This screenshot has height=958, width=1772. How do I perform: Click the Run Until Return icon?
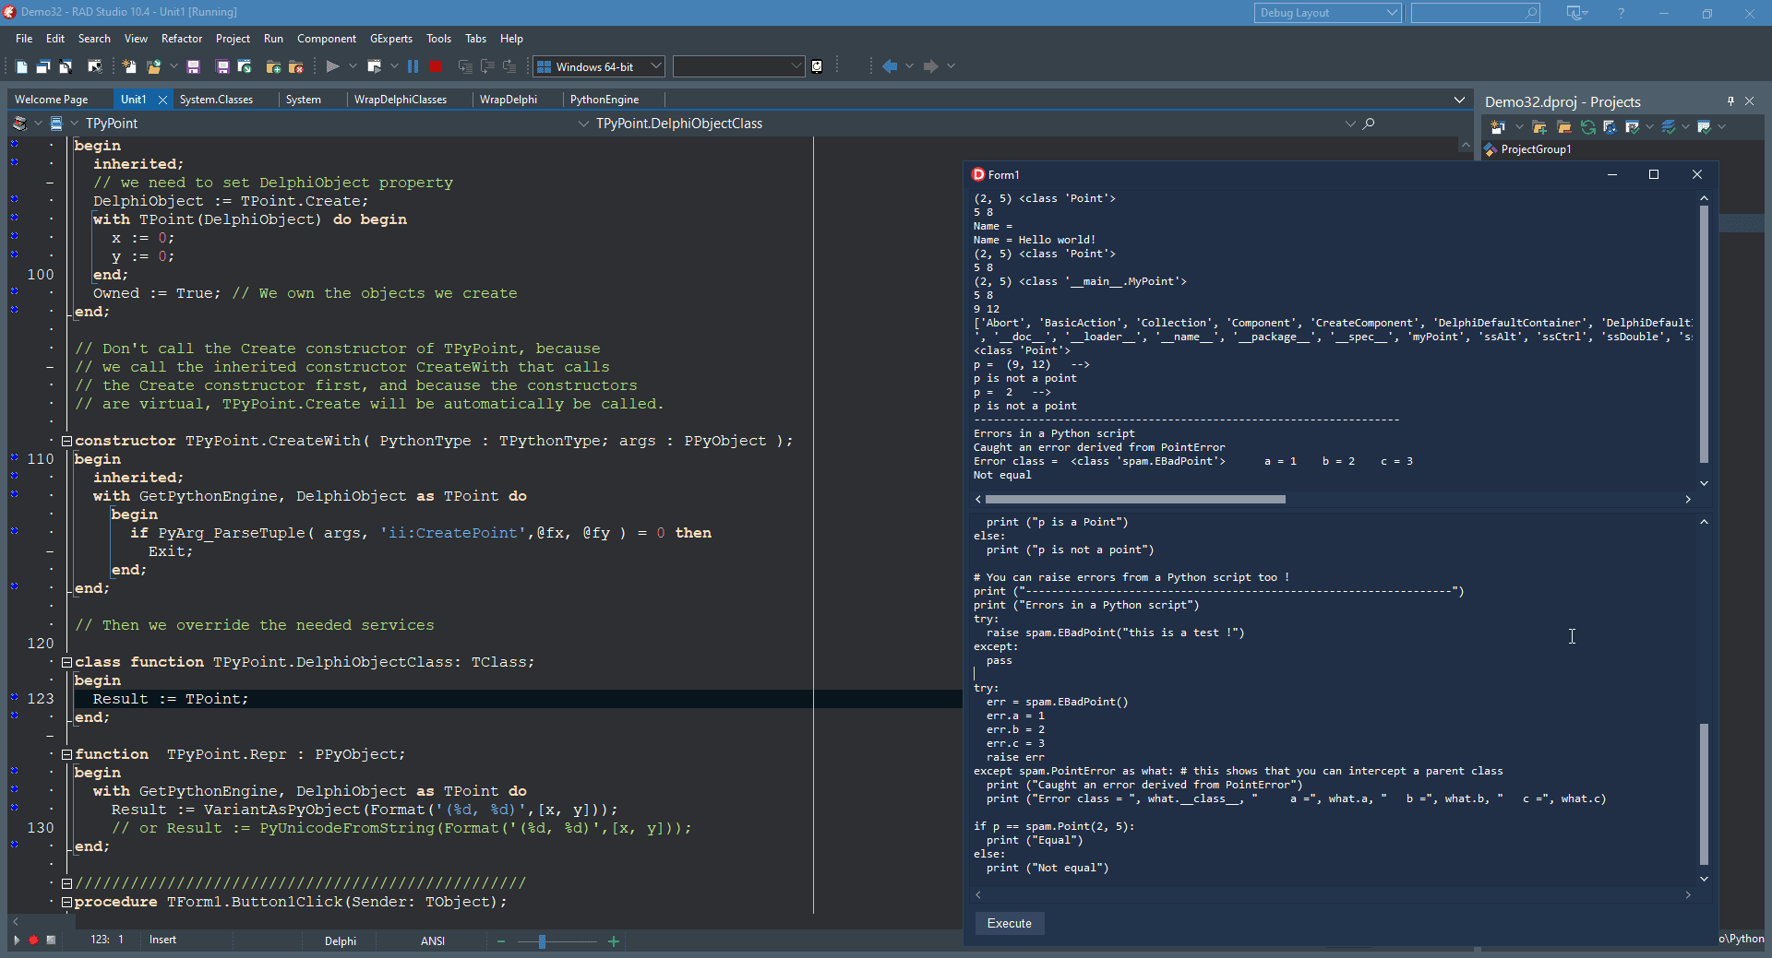click(509, 66)
